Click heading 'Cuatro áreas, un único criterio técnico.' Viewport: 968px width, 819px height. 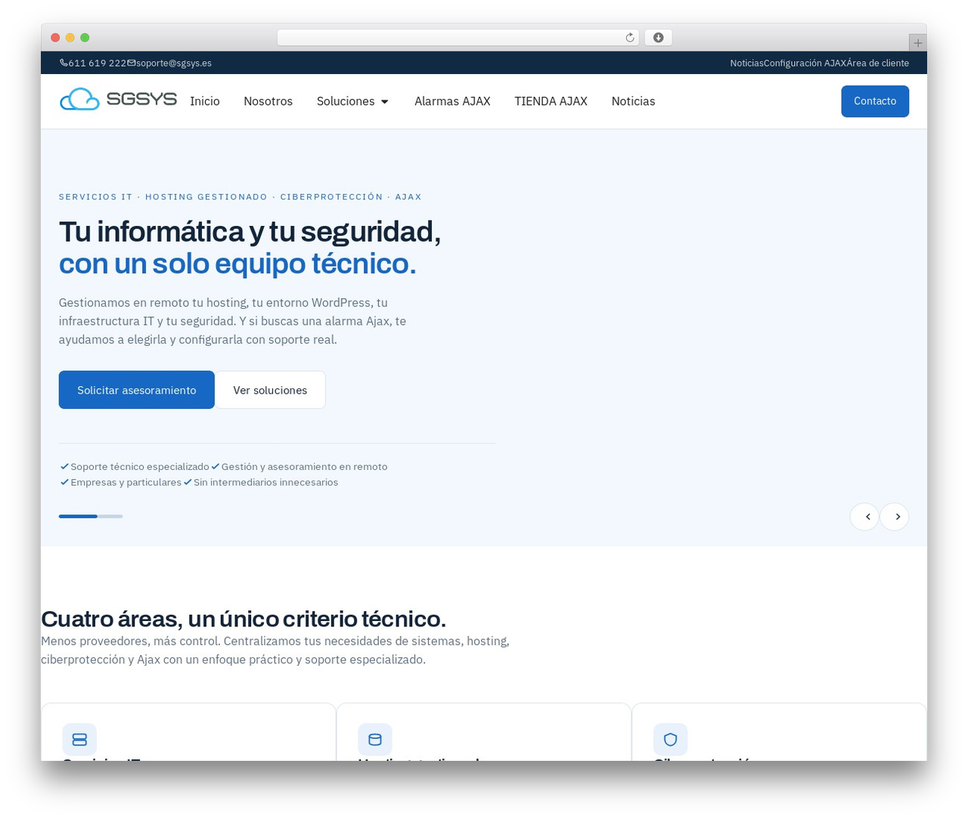244,619
